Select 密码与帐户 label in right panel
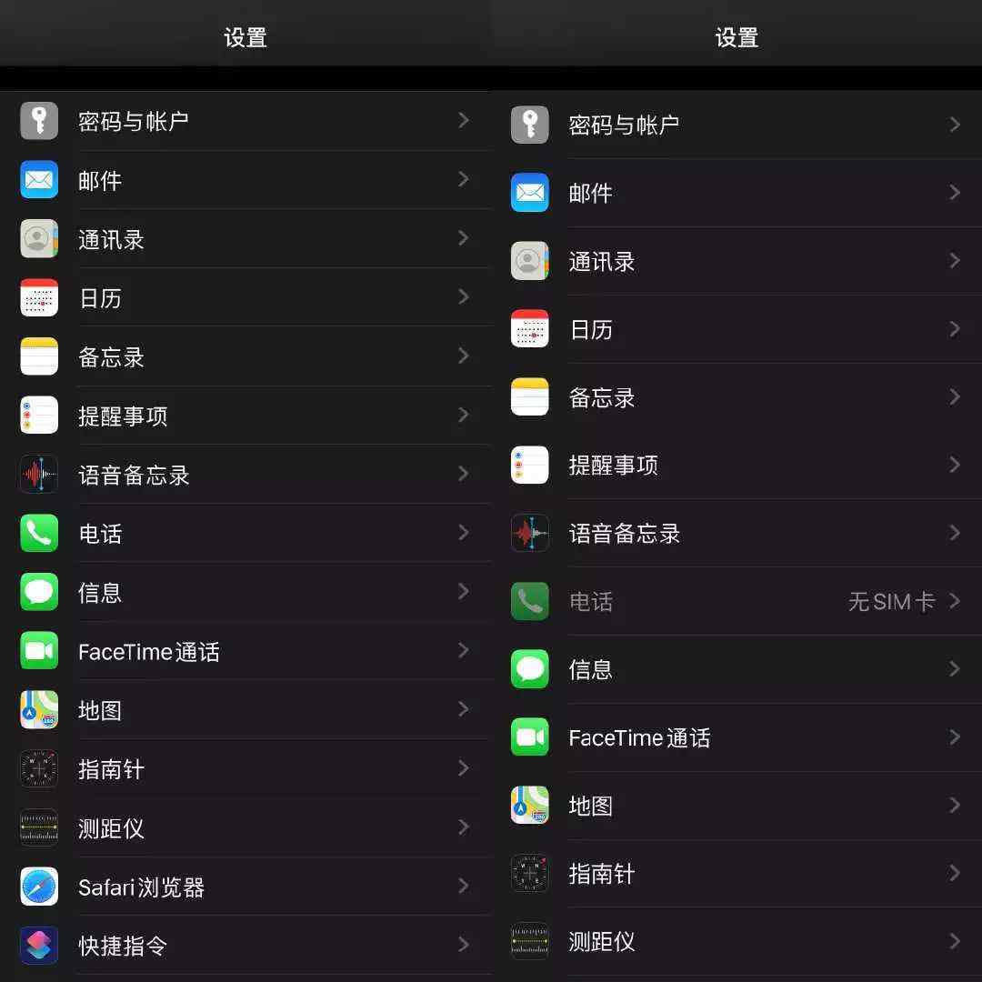 624,125
